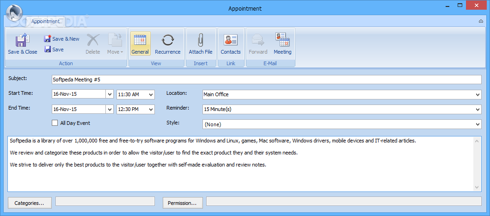
Task: Expand the Style (None) dropdown arrow
Action: click(x=478, y=124)
